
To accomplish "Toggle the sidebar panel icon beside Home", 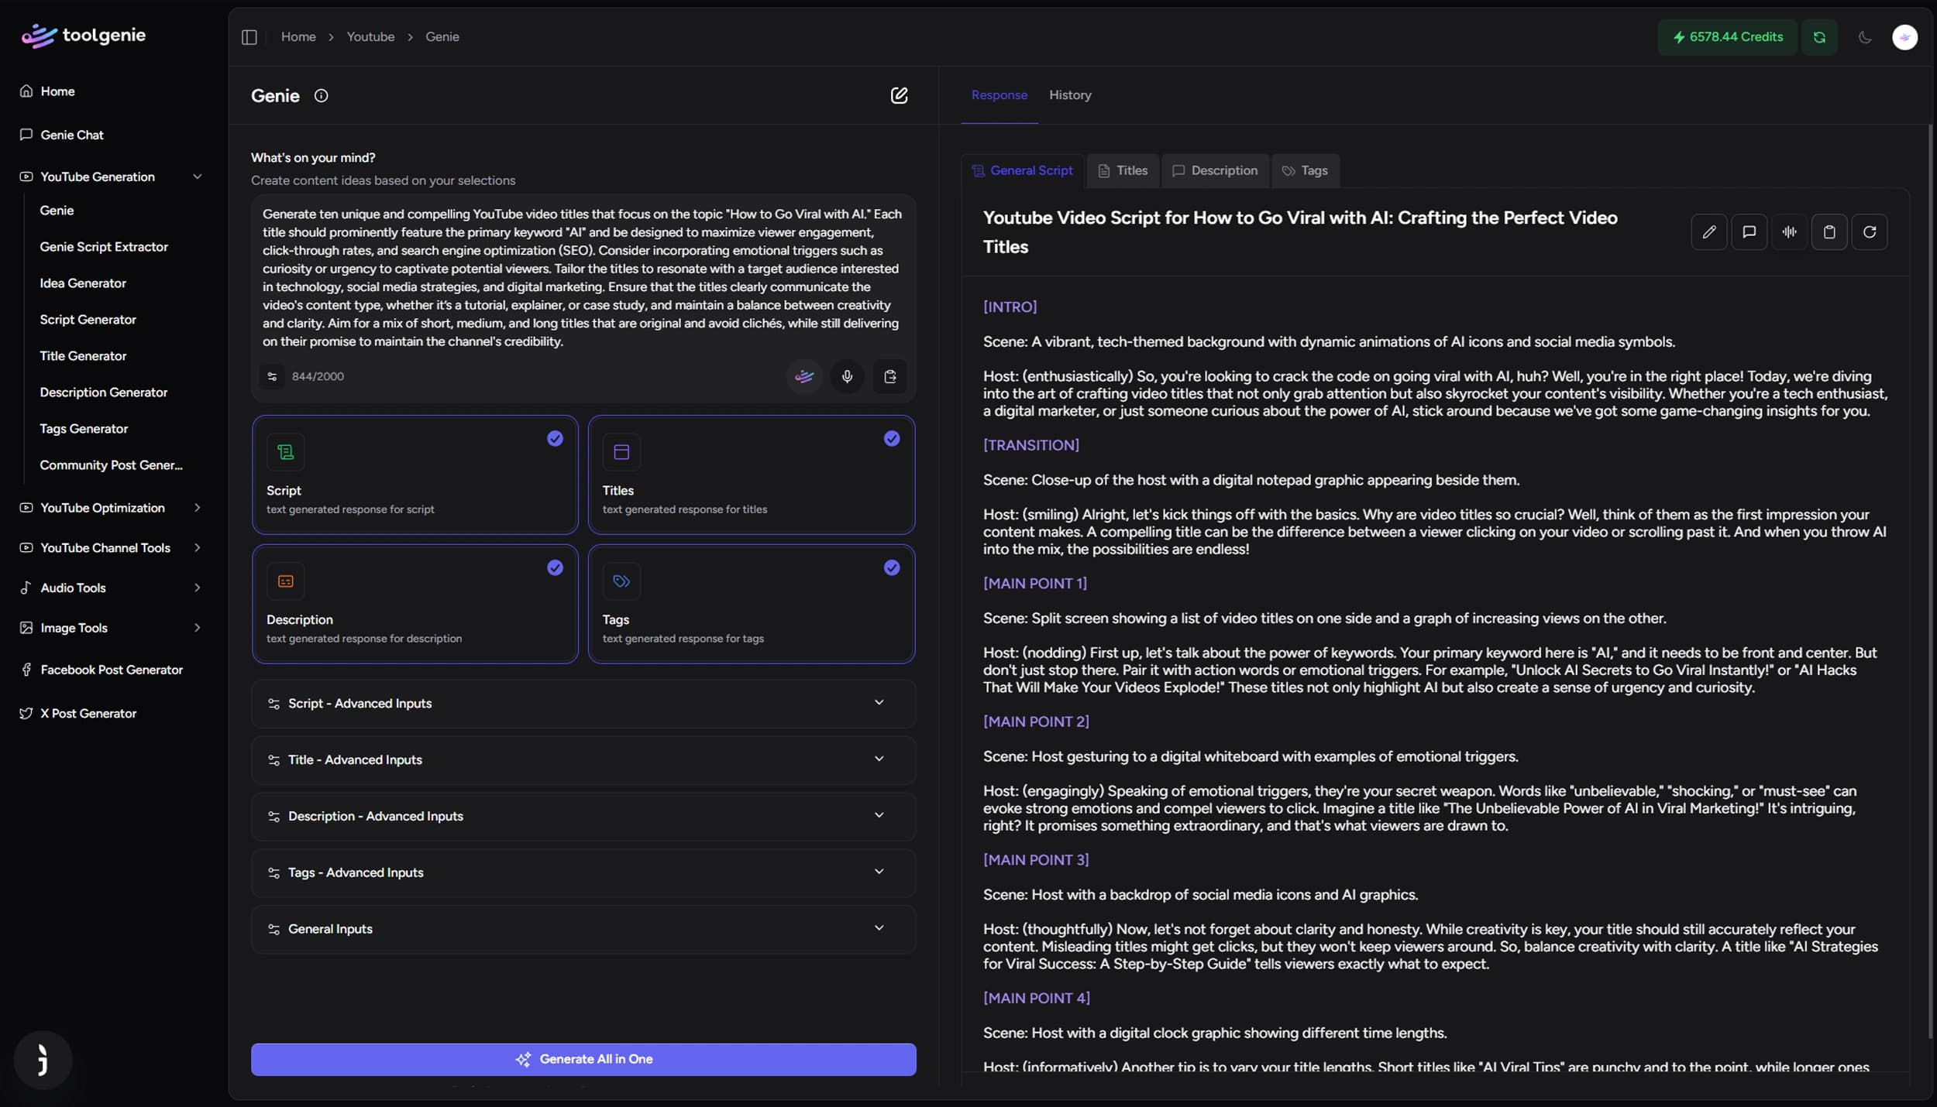I will 249,37.
